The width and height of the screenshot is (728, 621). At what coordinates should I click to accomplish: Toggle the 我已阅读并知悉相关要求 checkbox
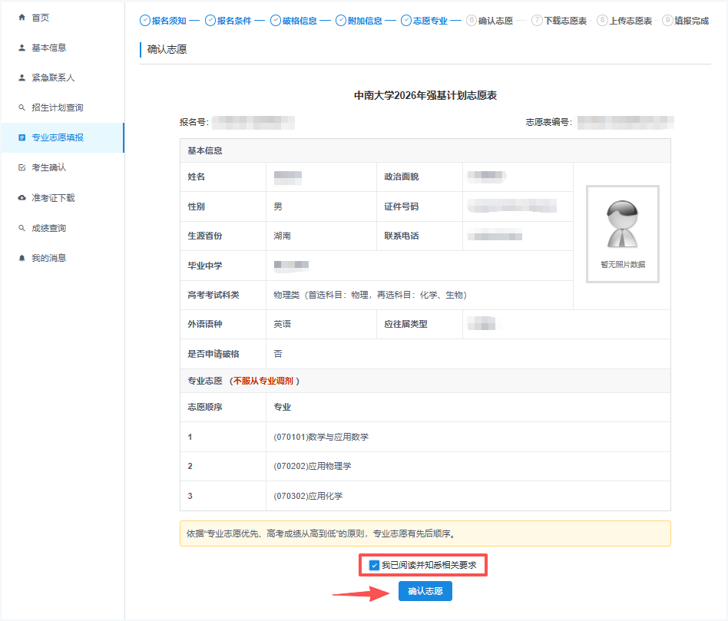coord(374,566)
